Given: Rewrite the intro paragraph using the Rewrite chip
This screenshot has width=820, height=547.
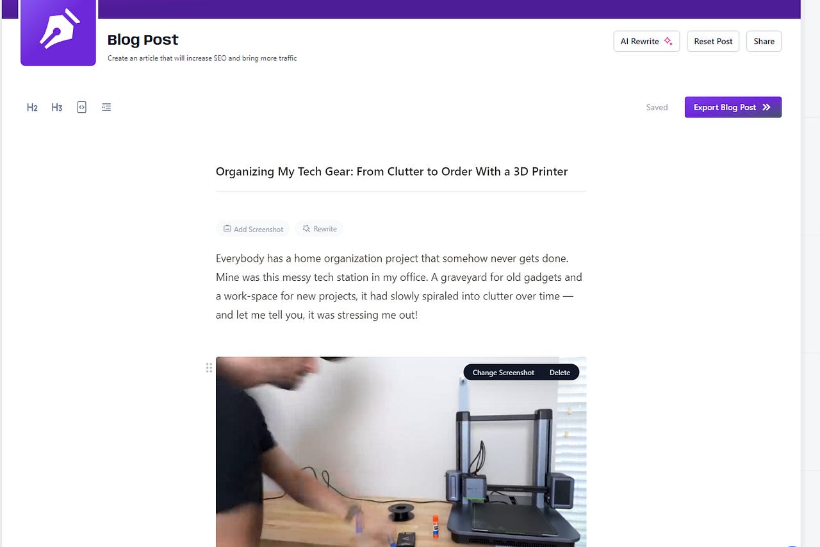Looking at the screenshot, I should pyautogui.click(x=319, y=229).
